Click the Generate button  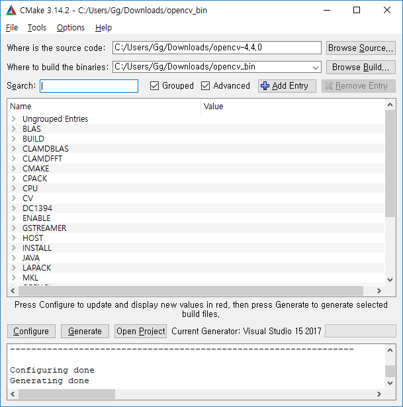(x=85, y=331)
